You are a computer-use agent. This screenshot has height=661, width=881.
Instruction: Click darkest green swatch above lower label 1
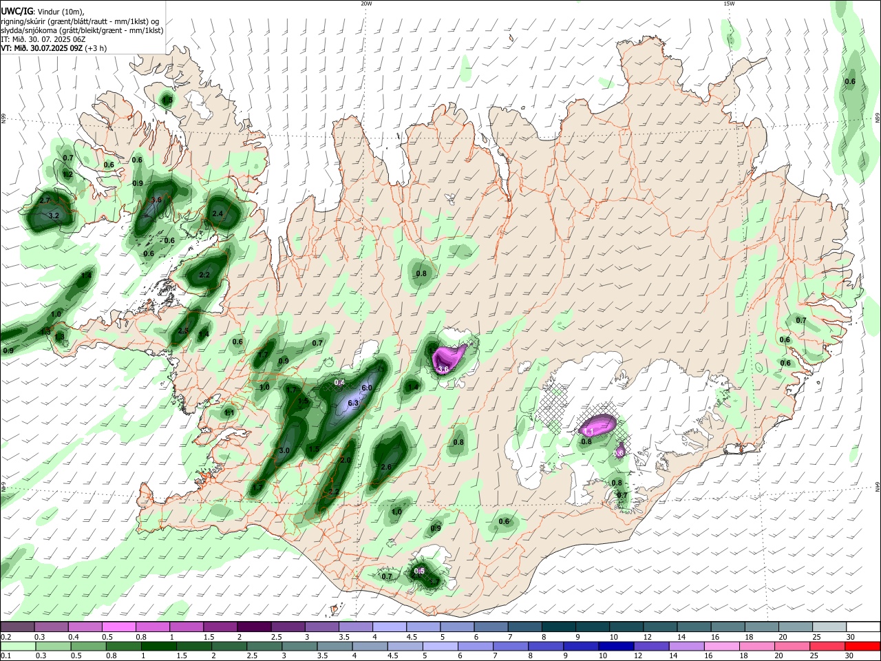(x=158, y=646)
